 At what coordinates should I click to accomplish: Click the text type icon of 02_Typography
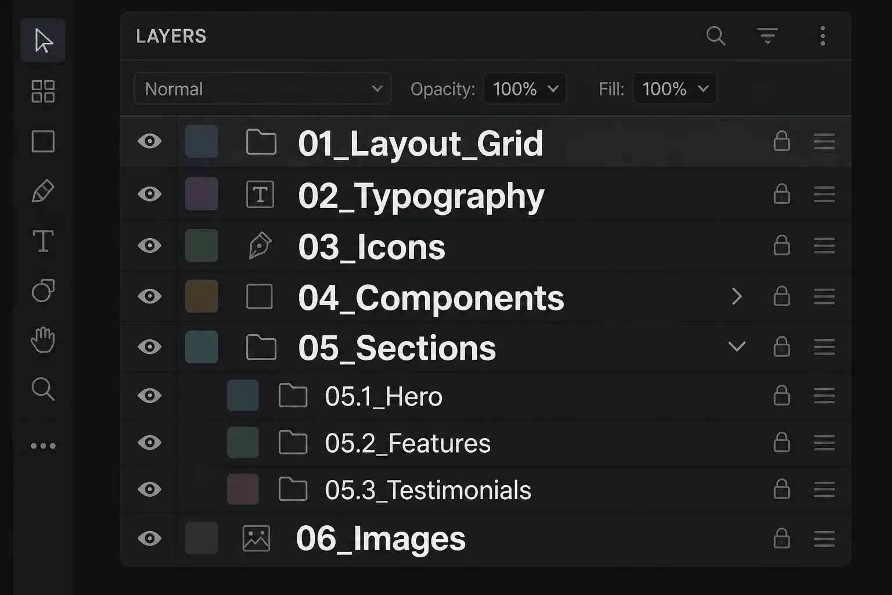(260, 194)
